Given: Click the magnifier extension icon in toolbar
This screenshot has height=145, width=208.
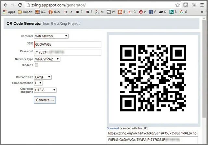Looking at the screenshot, I should click(194, 5).
